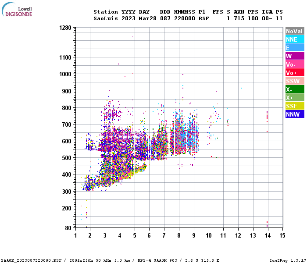Click the 1000 height axis label
The height and width of the screenshot is (263, 307).
click(65, 74)
